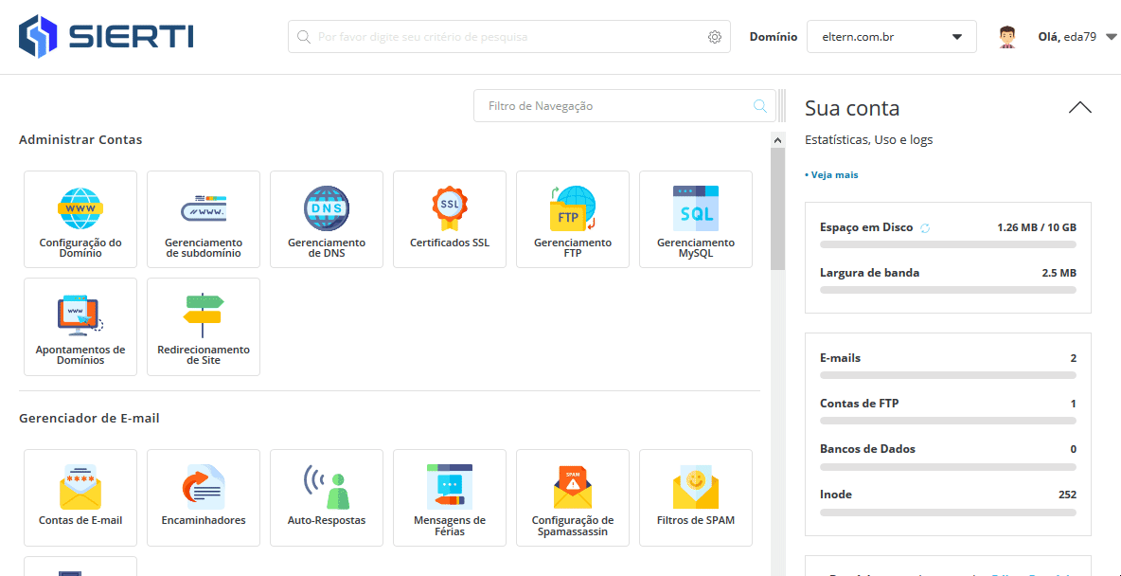This screenshot has width=1121, height=576.
Task: Open Certificados SSL tile
Action: [x=450, y=219]
